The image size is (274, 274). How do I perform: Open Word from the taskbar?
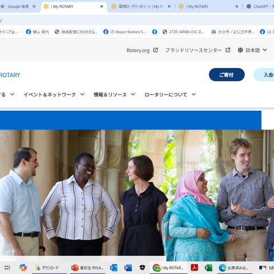(128, 268)
